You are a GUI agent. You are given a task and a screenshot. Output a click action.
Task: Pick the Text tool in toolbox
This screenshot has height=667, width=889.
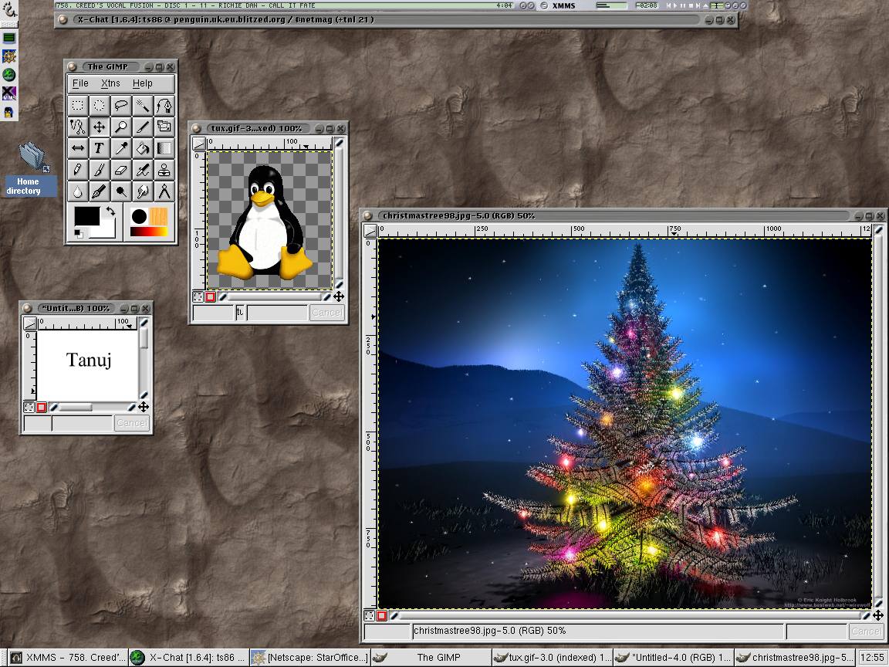(x=100, y=148)
